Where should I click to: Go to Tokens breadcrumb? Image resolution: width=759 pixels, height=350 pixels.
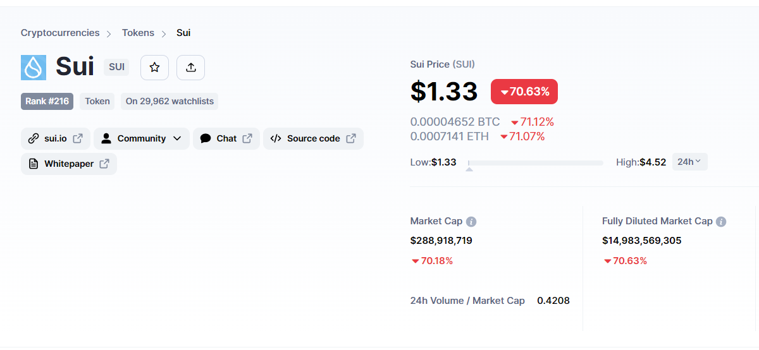(x=138, y=33)
